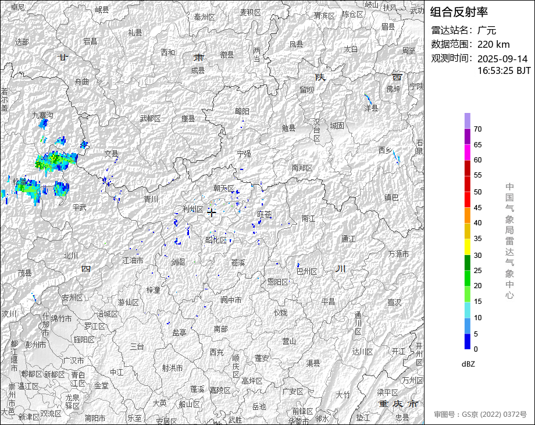Click the red 50 dBZ legend color
535x425 pixels.
tap(468, 184)
